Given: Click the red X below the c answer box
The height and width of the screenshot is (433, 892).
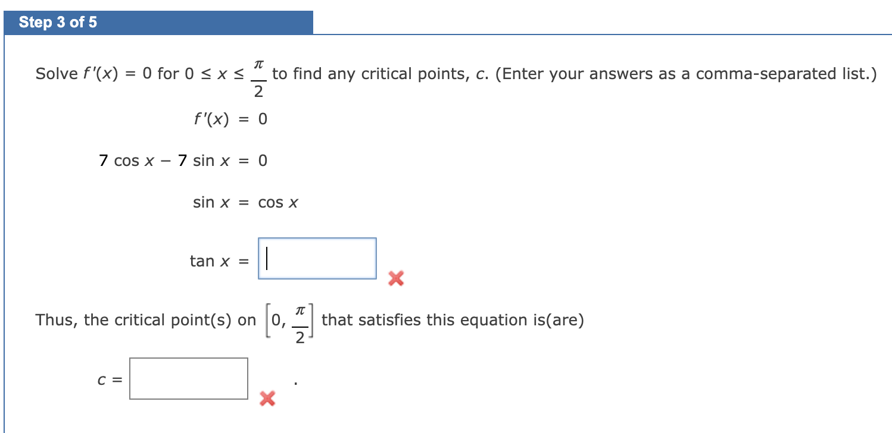Looking at the screenshot, I should coord(267,399).
